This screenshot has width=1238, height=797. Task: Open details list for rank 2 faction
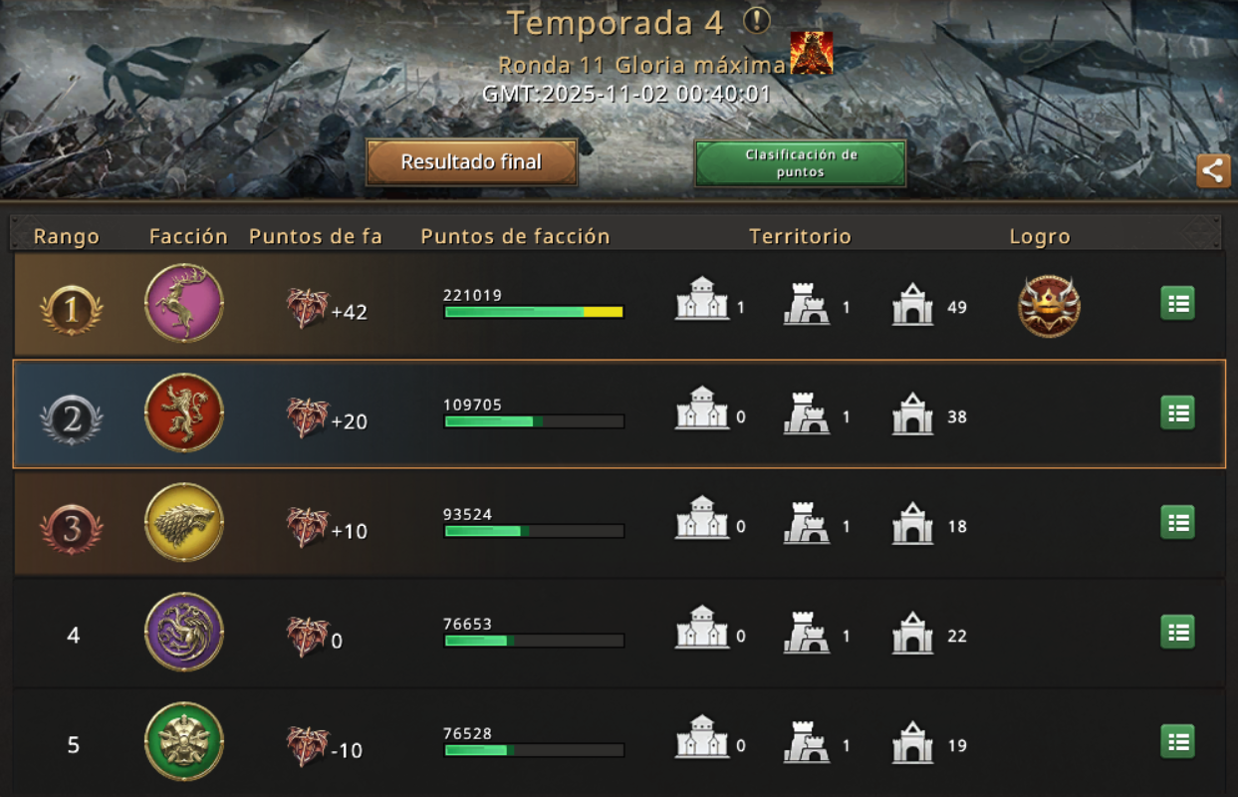point(1178,412)
